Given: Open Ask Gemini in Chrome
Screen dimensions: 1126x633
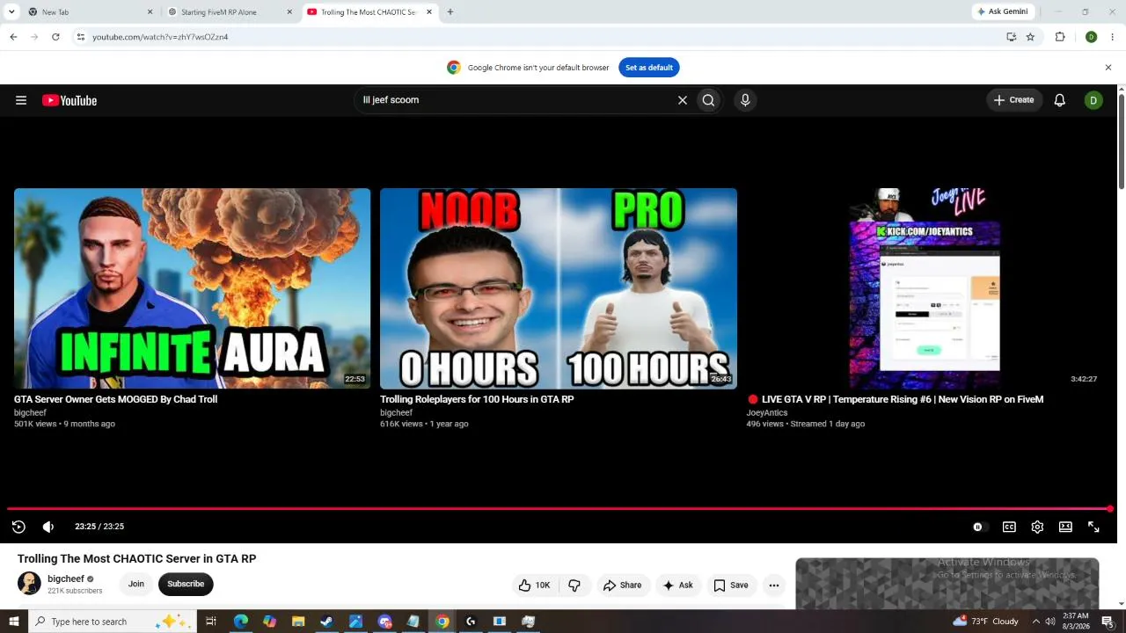Looking at the screenshot, I should 1002,12.
